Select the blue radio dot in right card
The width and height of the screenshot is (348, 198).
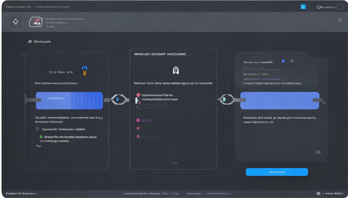point(283,61)
